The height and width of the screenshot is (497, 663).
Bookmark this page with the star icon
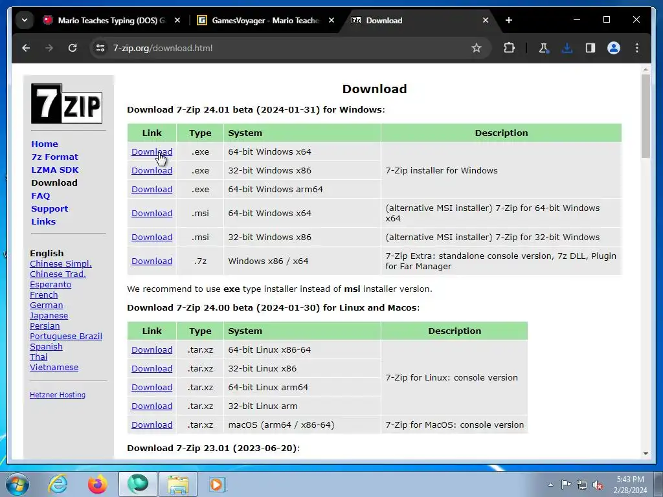click(477, 48)
